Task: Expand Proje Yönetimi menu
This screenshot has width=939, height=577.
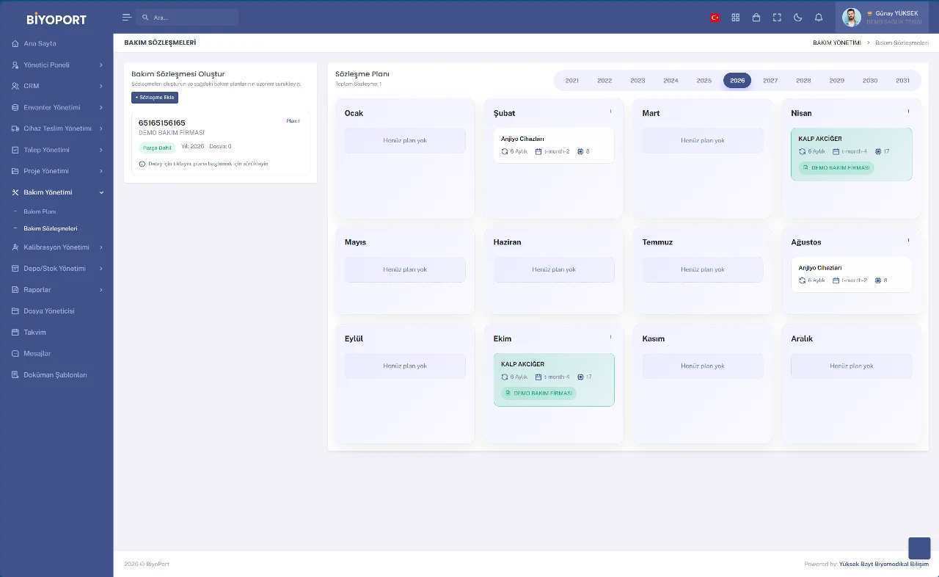Action: pyautogui.click(x=56, y=171)
